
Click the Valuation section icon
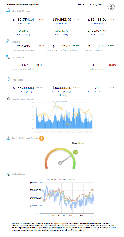tap(8, 174)
